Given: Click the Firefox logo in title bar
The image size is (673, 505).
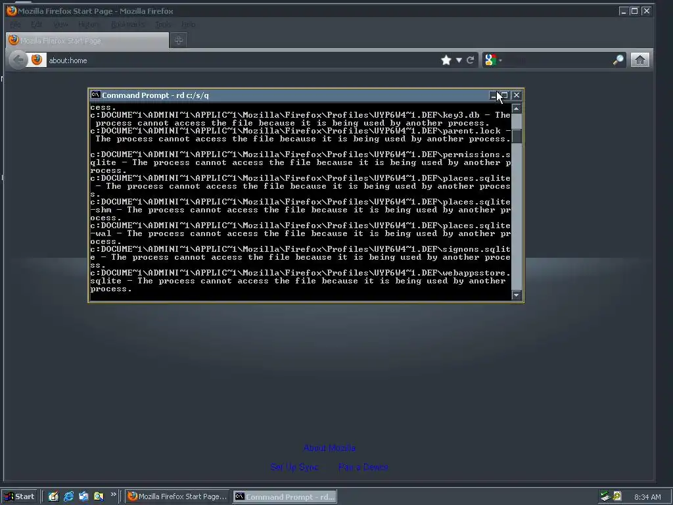Looking at the screenshot, I should point(12,11).
